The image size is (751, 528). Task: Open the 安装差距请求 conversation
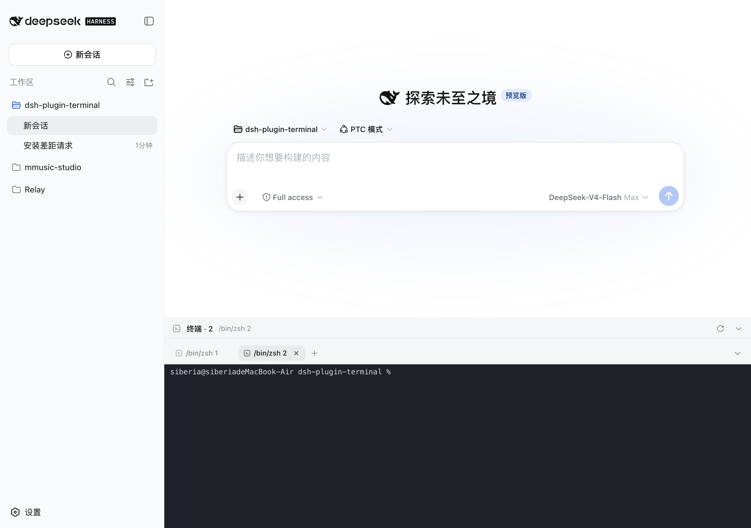[82, 145]
